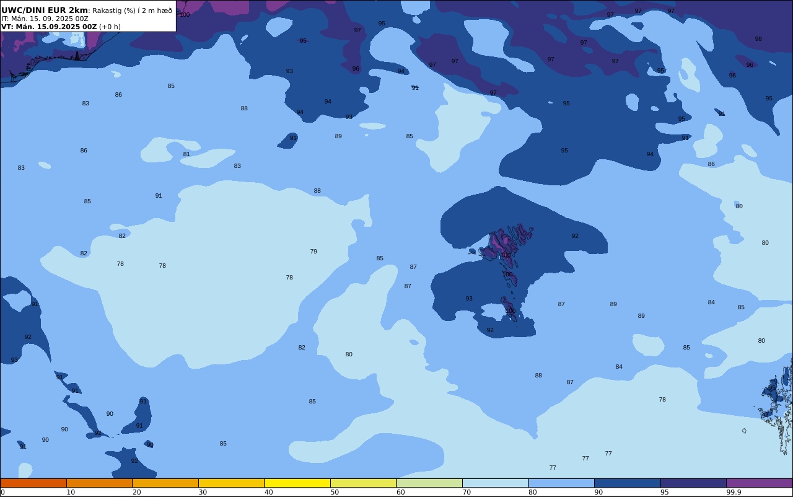This screenshot has height=497, width=793.
Task: Click the "79" humidity value on the map
Action: point(313,252)
